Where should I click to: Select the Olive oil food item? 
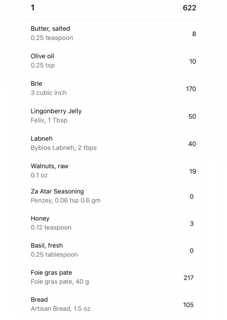coord(113,61)
